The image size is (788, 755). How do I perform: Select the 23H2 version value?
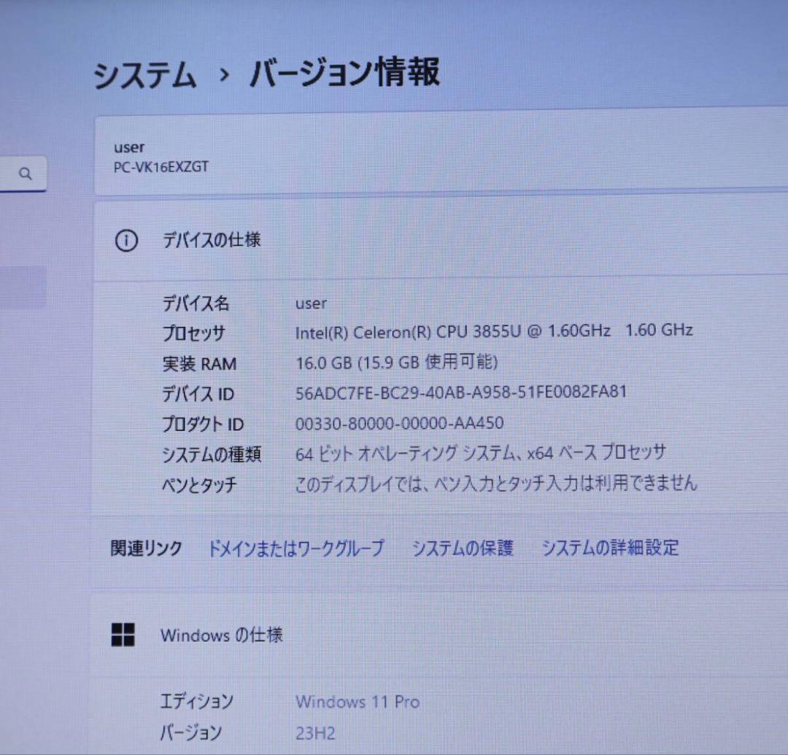(x=315, y=733)
